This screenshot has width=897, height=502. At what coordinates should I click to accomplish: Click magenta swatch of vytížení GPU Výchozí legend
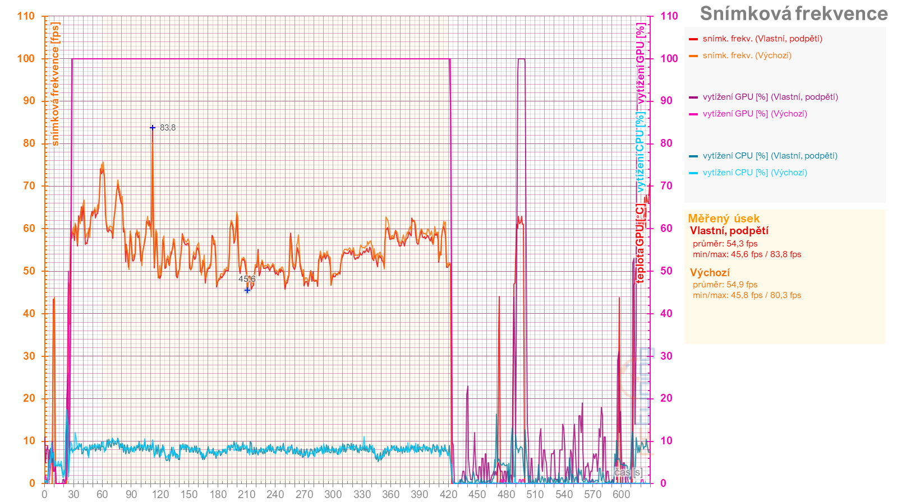pos(693,114)
